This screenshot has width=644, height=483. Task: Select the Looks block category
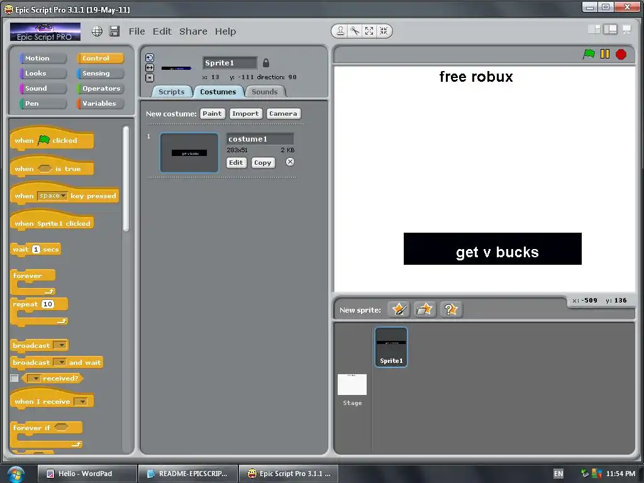pos(43,74)
